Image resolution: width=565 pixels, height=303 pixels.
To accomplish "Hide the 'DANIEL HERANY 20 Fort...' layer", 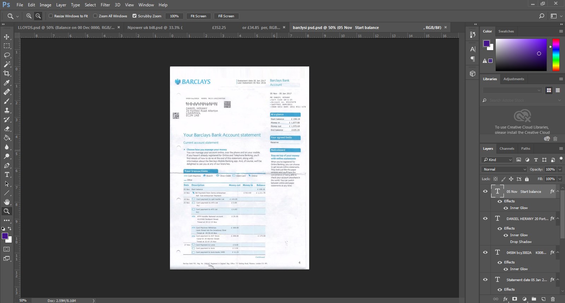I will (x=485, y=219).
